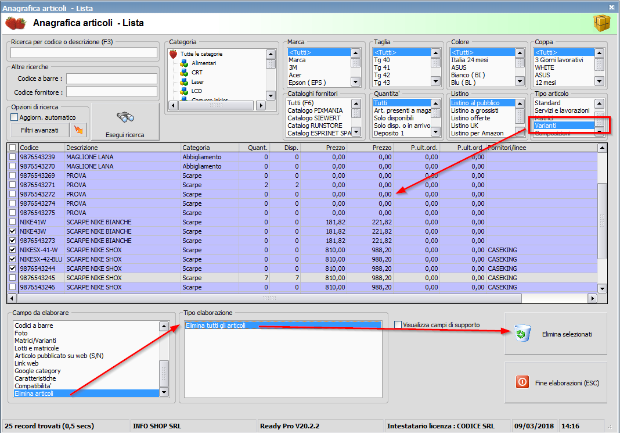Viewport: 620px width, 433px height.
Task: Sort the table by the Codice column header
Action: tap(42, 148)
